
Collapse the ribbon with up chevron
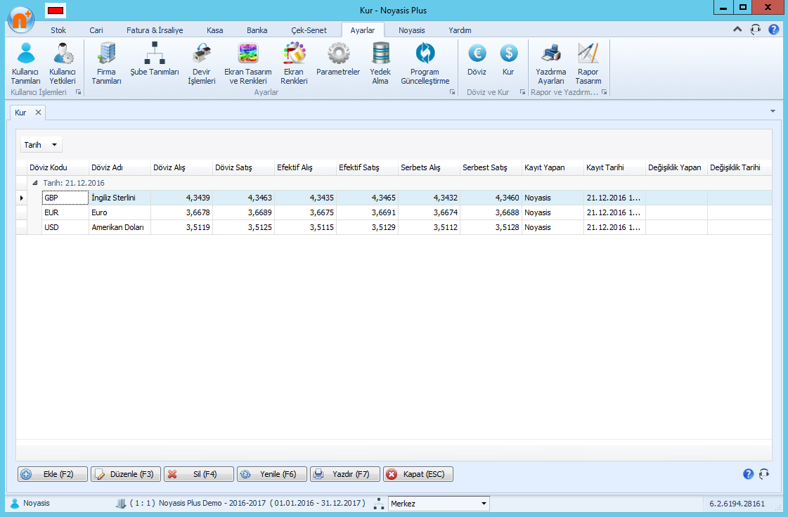tap(737, 29)
